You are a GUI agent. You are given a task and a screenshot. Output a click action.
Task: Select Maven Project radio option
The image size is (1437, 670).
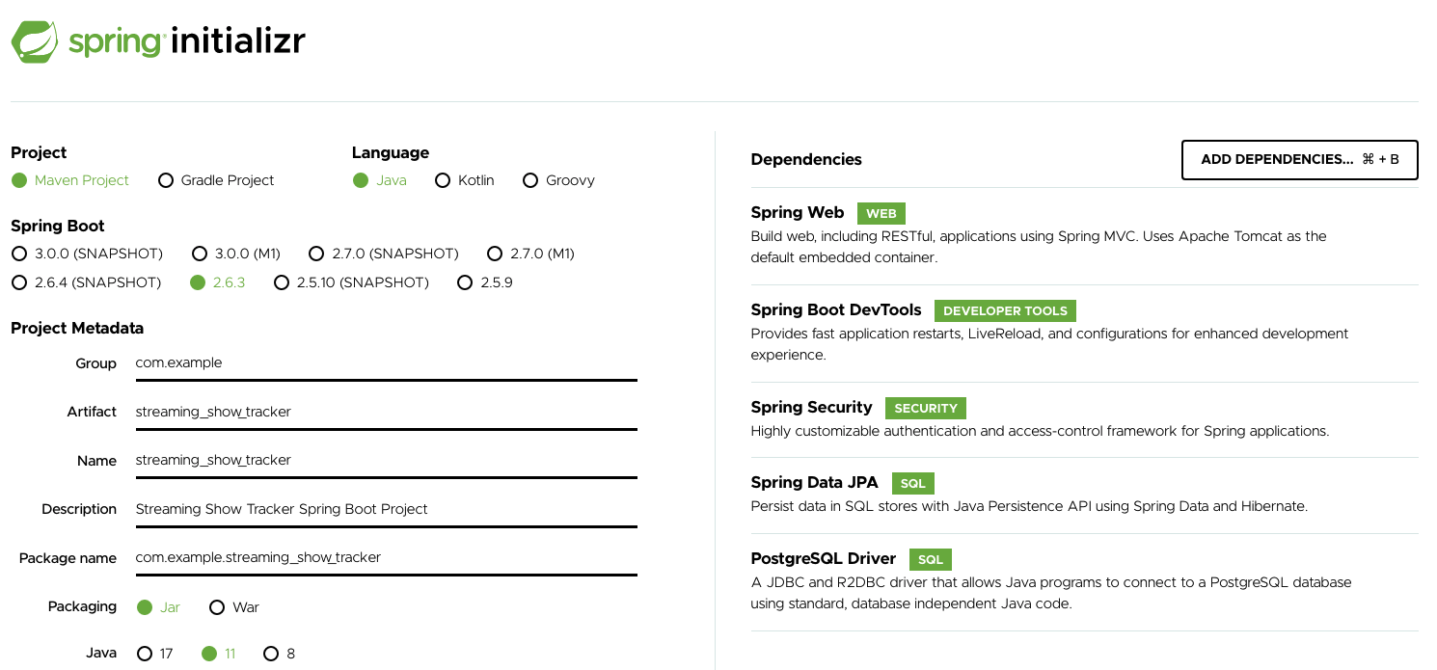click(70, 180)
